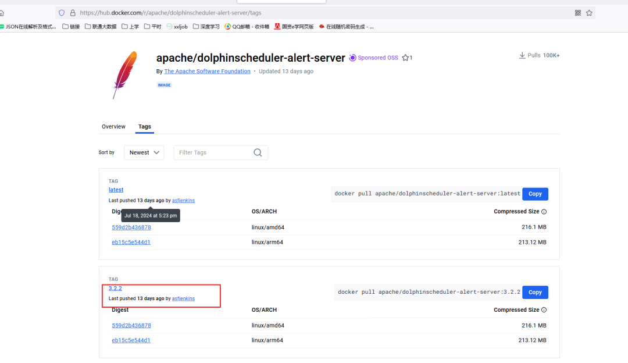Click the padlock site security icon
This screenshot has width=628, height=363.
[73, 13]
